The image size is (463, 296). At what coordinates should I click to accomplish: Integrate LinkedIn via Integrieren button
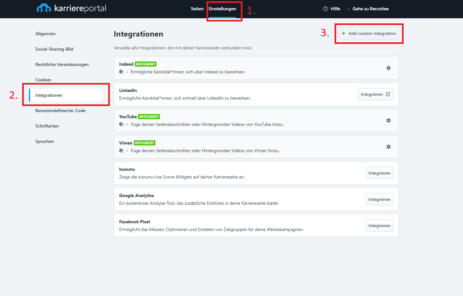375,94
